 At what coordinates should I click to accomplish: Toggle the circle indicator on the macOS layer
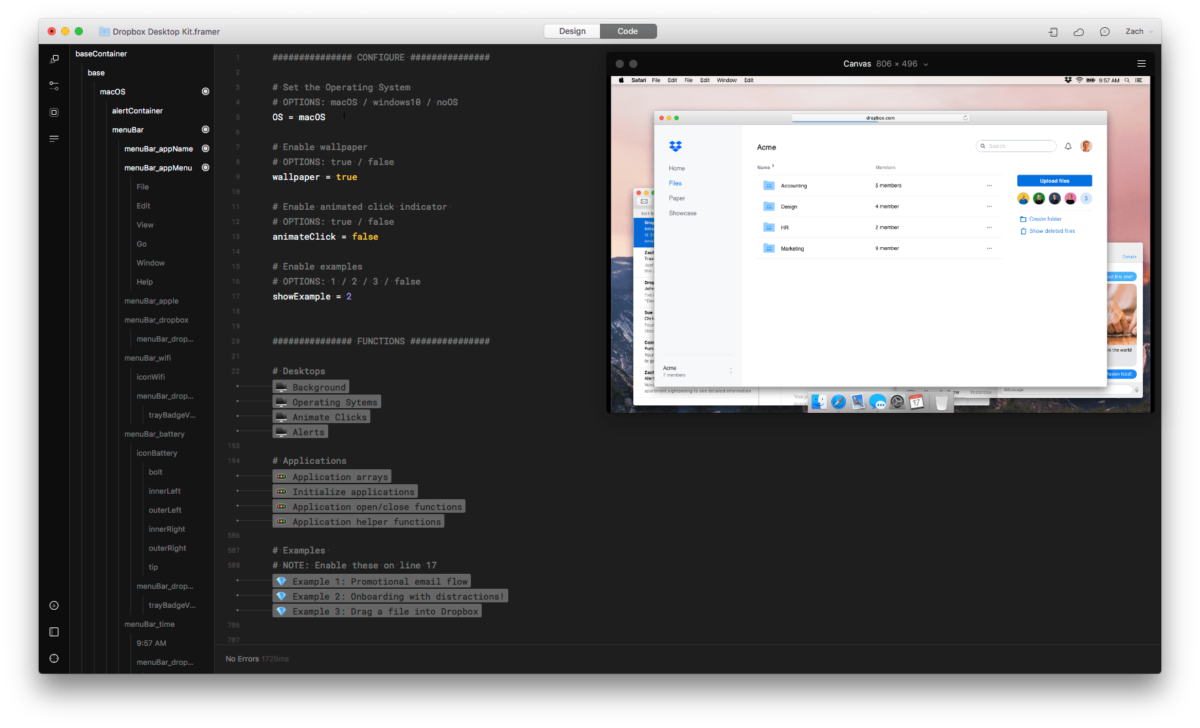(205, 92)
